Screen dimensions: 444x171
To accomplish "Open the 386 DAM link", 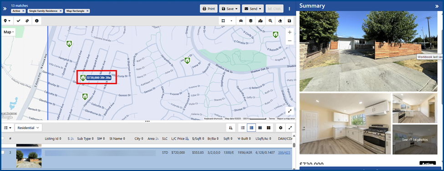I will pyautogui.click(x=281, y=152).
